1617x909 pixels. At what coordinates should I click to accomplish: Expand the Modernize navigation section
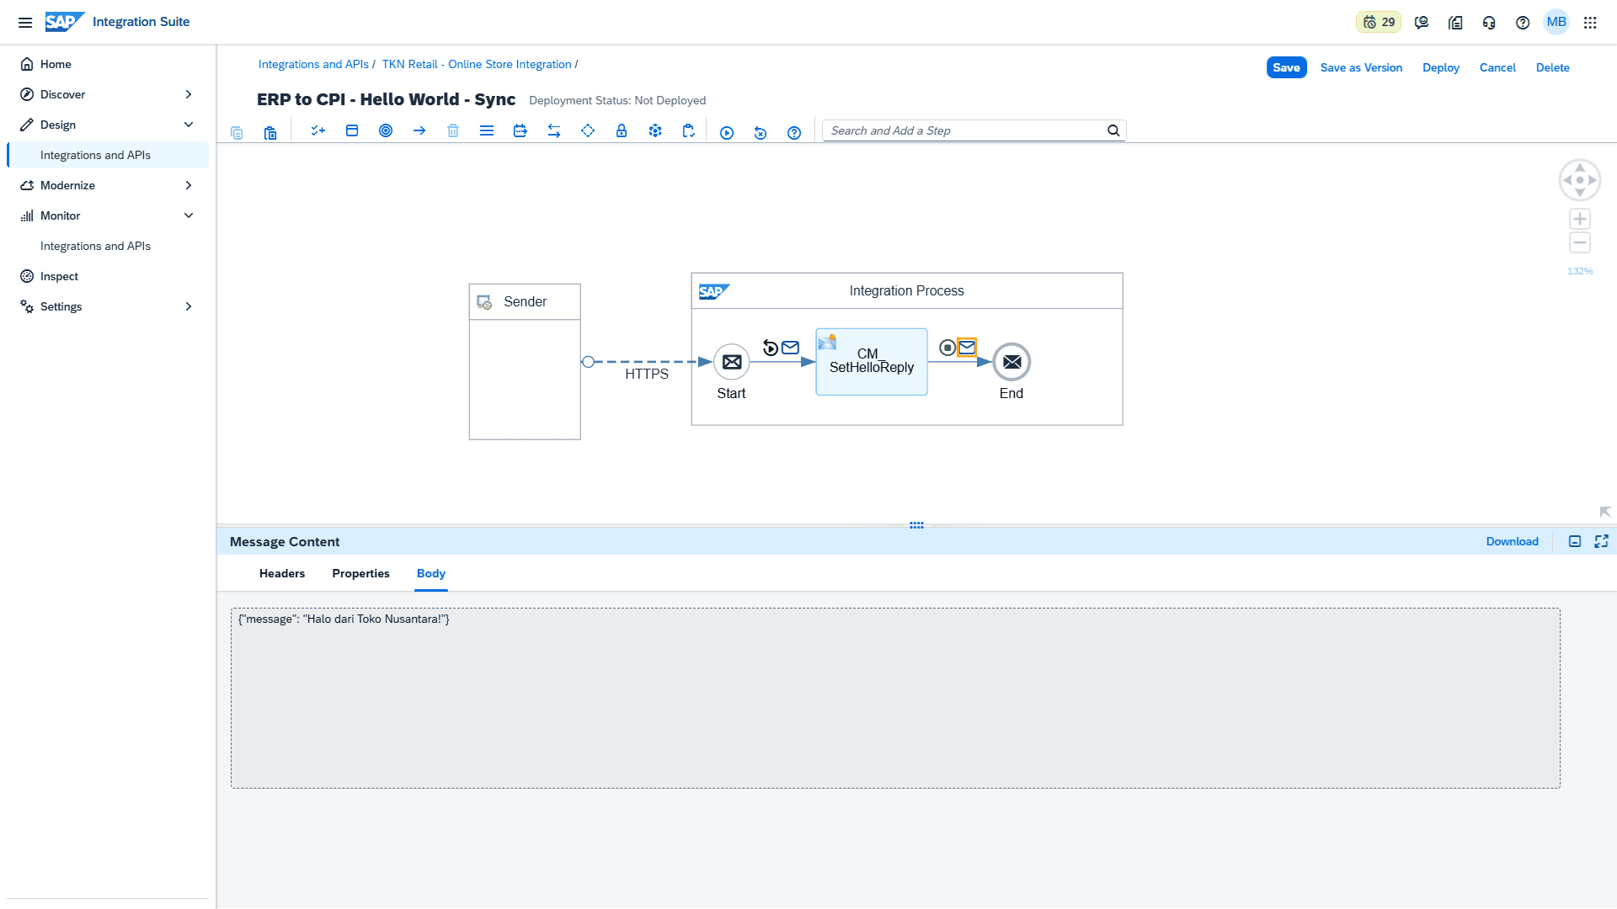click(x=189, y=185)
